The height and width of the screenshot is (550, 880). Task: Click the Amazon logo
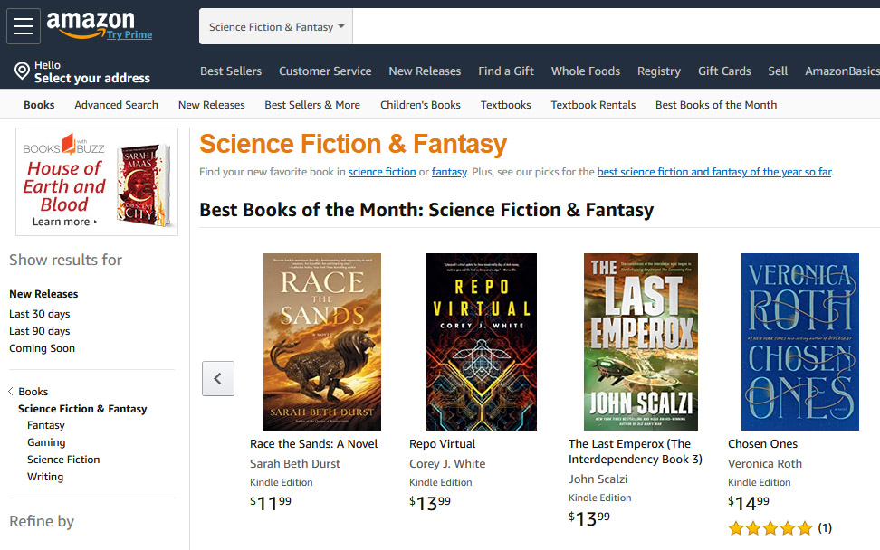click(91, 23)
